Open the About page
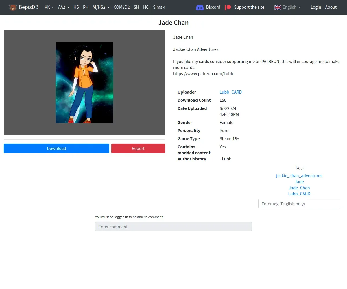 331,7
